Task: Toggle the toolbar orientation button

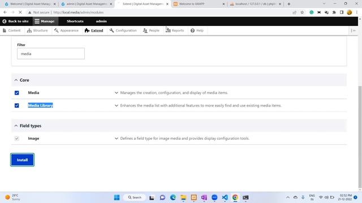Action: tap(353, 30)
